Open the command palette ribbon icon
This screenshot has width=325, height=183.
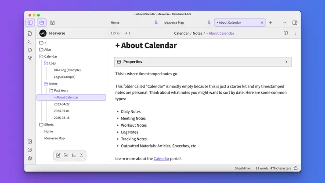[30, 42]
